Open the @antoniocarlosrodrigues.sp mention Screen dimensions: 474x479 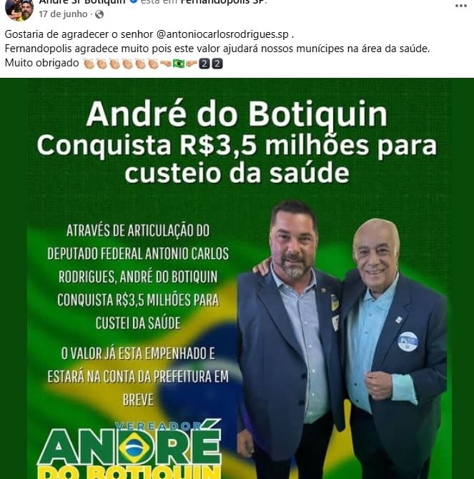[x=222, y=34]
